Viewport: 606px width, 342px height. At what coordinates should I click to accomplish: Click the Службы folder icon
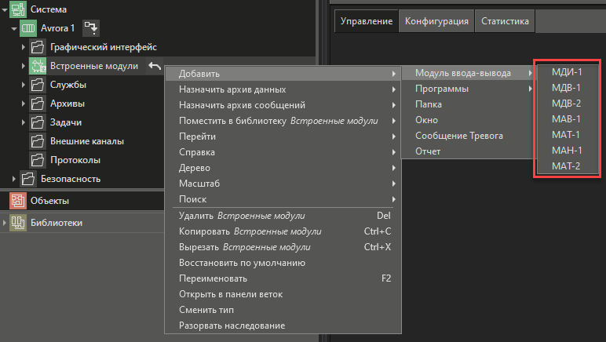[38, 85]
